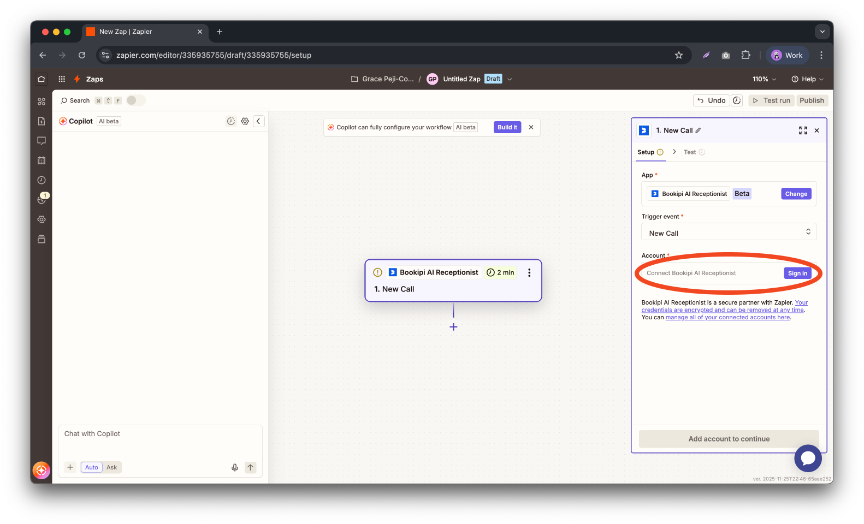
Task: Click the Change app button
Action: click(x=796, y=194)
